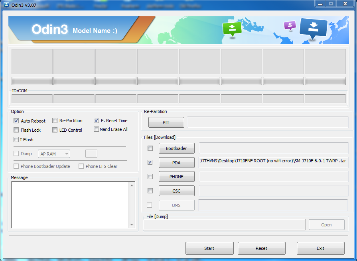Click the Message box scroll up arrow
This screenshot has width=357, height=261.
(132, 185)
